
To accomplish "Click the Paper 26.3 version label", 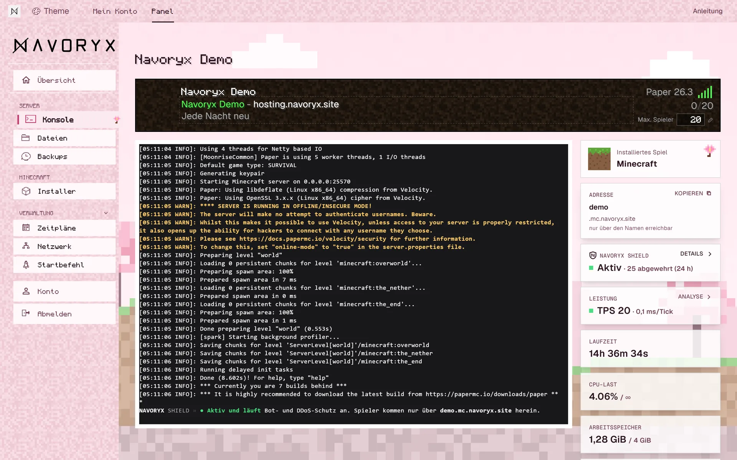I will tap(669, 92).
